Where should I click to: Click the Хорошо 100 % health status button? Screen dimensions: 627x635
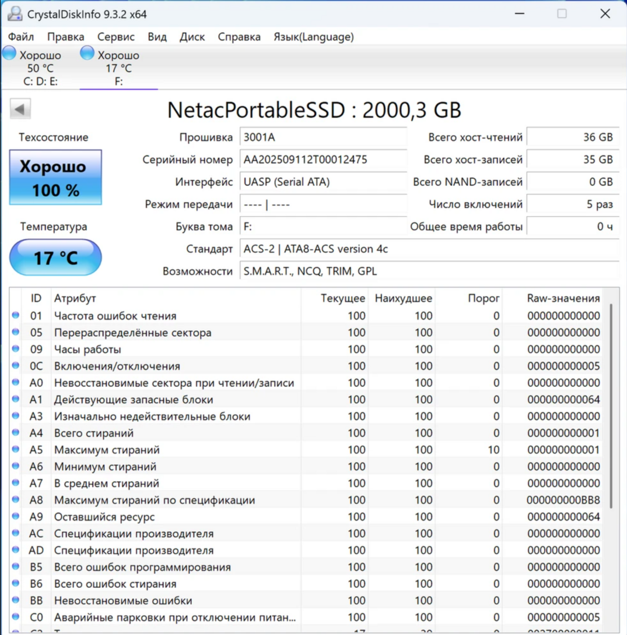pos(55,178)
